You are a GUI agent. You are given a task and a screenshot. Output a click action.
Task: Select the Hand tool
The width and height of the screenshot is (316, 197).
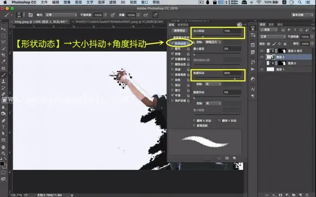pyautogui.click(x=4, y=147)
